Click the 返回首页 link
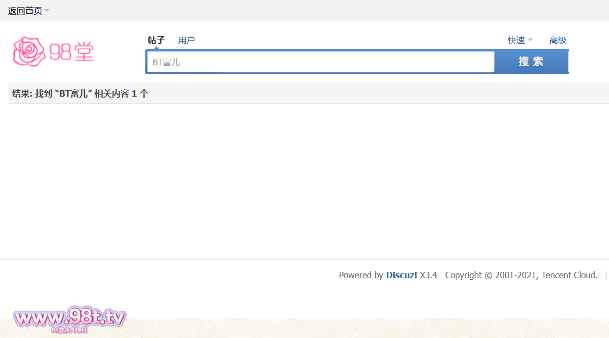 (25, 11)
